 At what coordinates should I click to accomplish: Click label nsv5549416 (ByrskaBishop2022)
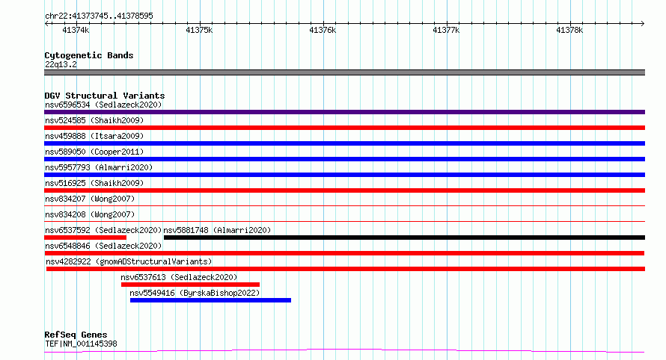tap(195, 293)
